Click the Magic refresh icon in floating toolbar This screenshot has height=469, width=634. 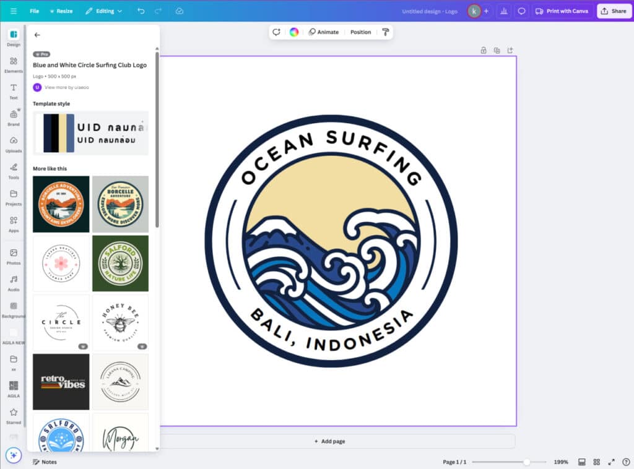277,32
